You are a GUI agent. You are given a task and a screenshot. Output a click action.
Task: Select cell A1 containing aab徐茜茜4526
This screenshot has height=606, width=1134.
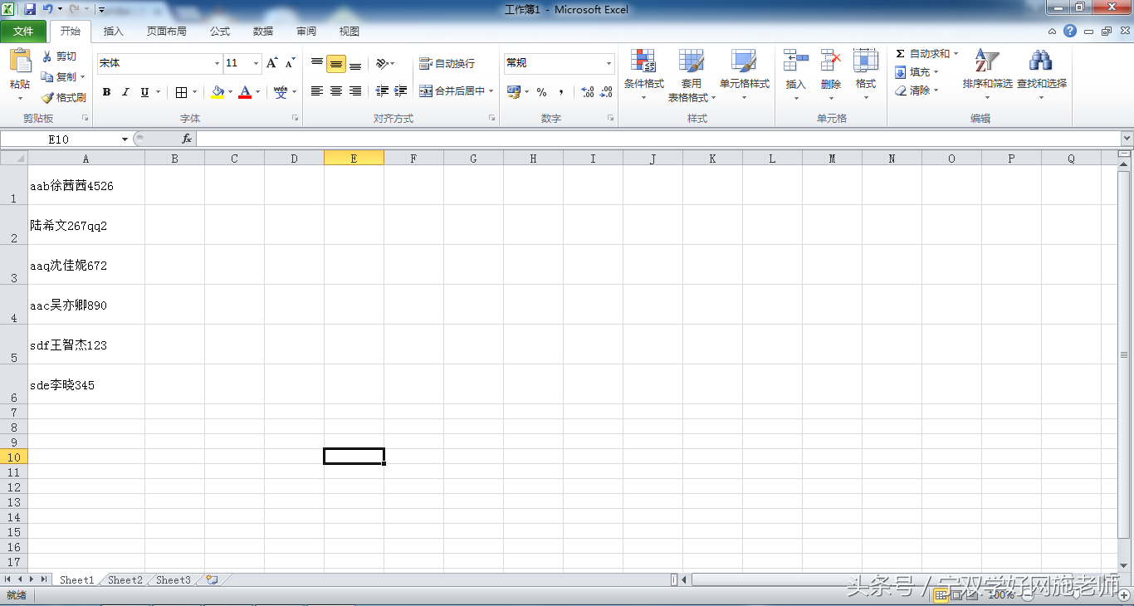pyautogui.click(x=86, y=185)
